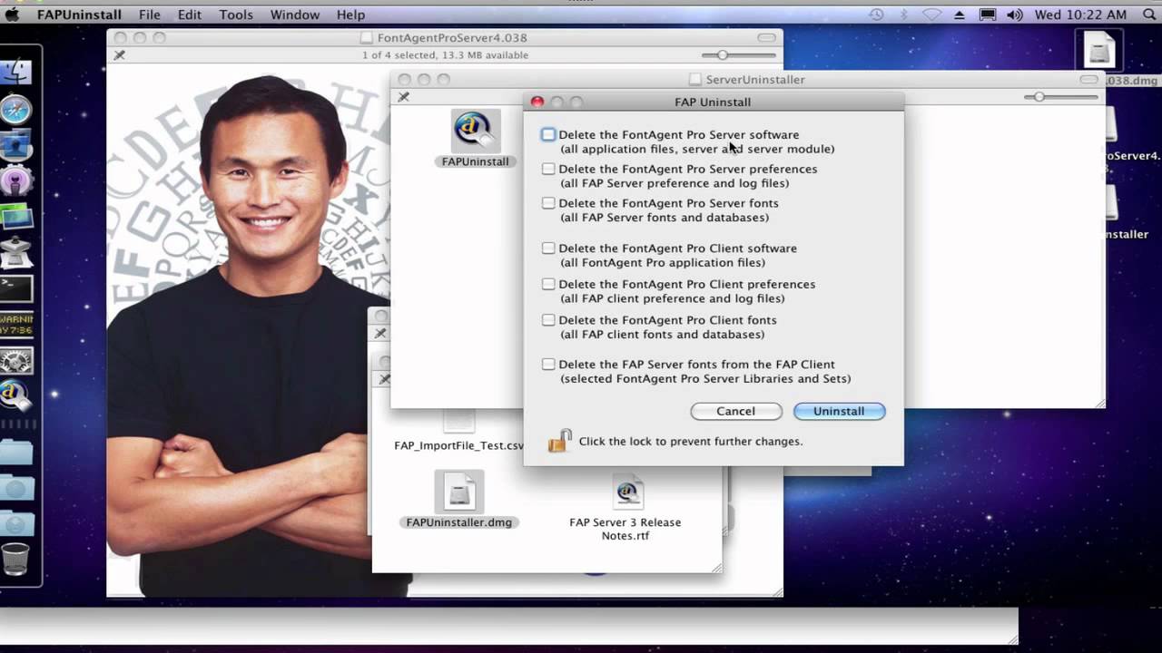The width and height of the screenshot is (1162, 653).
Task: Select the .dmg disk image on the desktop
Action: pos(1098,50)
